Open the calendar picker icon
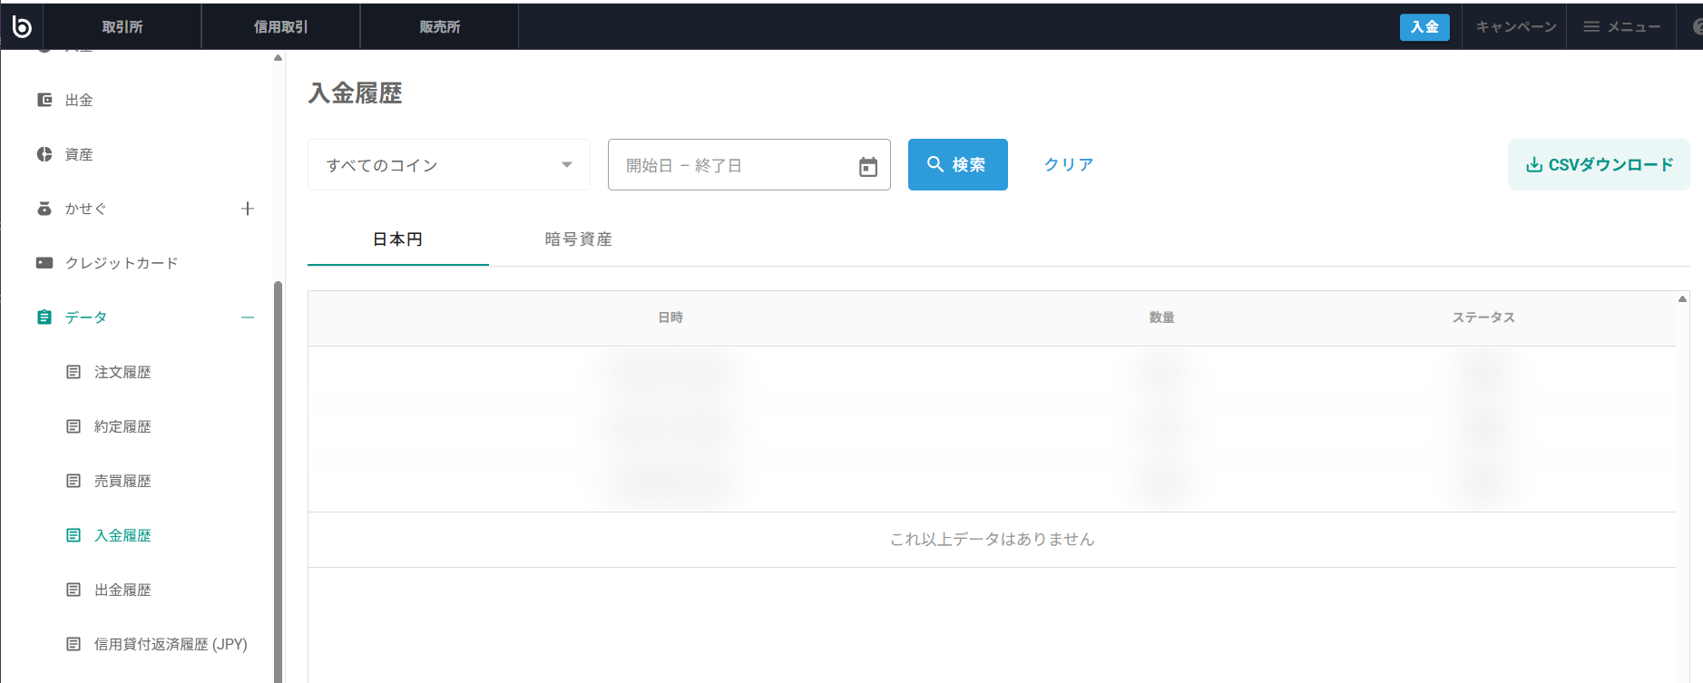 point(868,167)
